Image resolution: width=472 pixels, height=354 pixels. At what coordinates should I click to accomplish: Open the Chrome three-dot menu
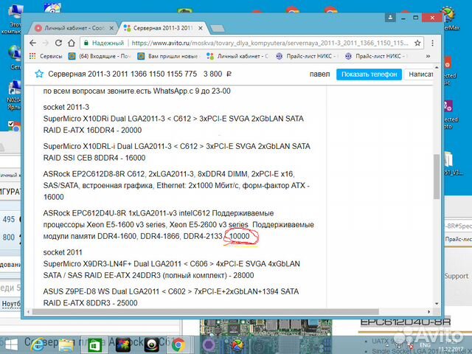pyautogui.click(x=432, y=43)
